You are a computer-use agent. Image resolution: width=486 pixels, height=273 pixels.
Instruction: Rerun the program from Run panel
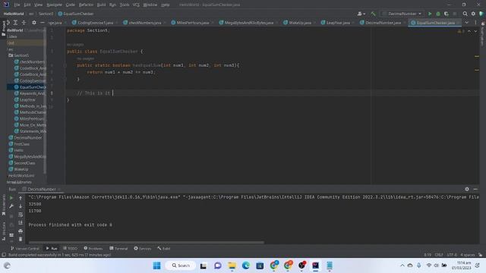click(x=11, y=198)
